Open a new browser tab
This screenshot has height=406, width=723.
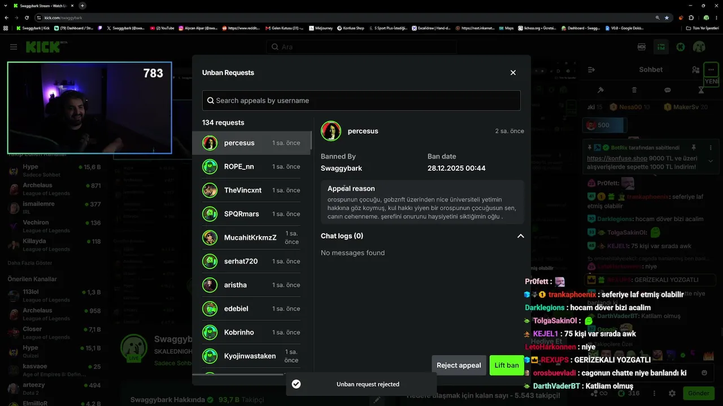coord(82,6)
